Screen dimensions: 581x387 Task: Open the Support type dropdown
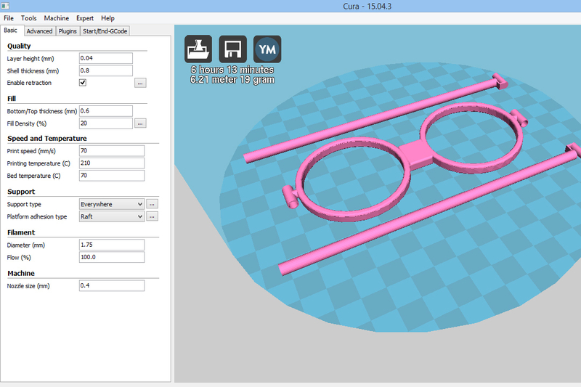[112, 204]
